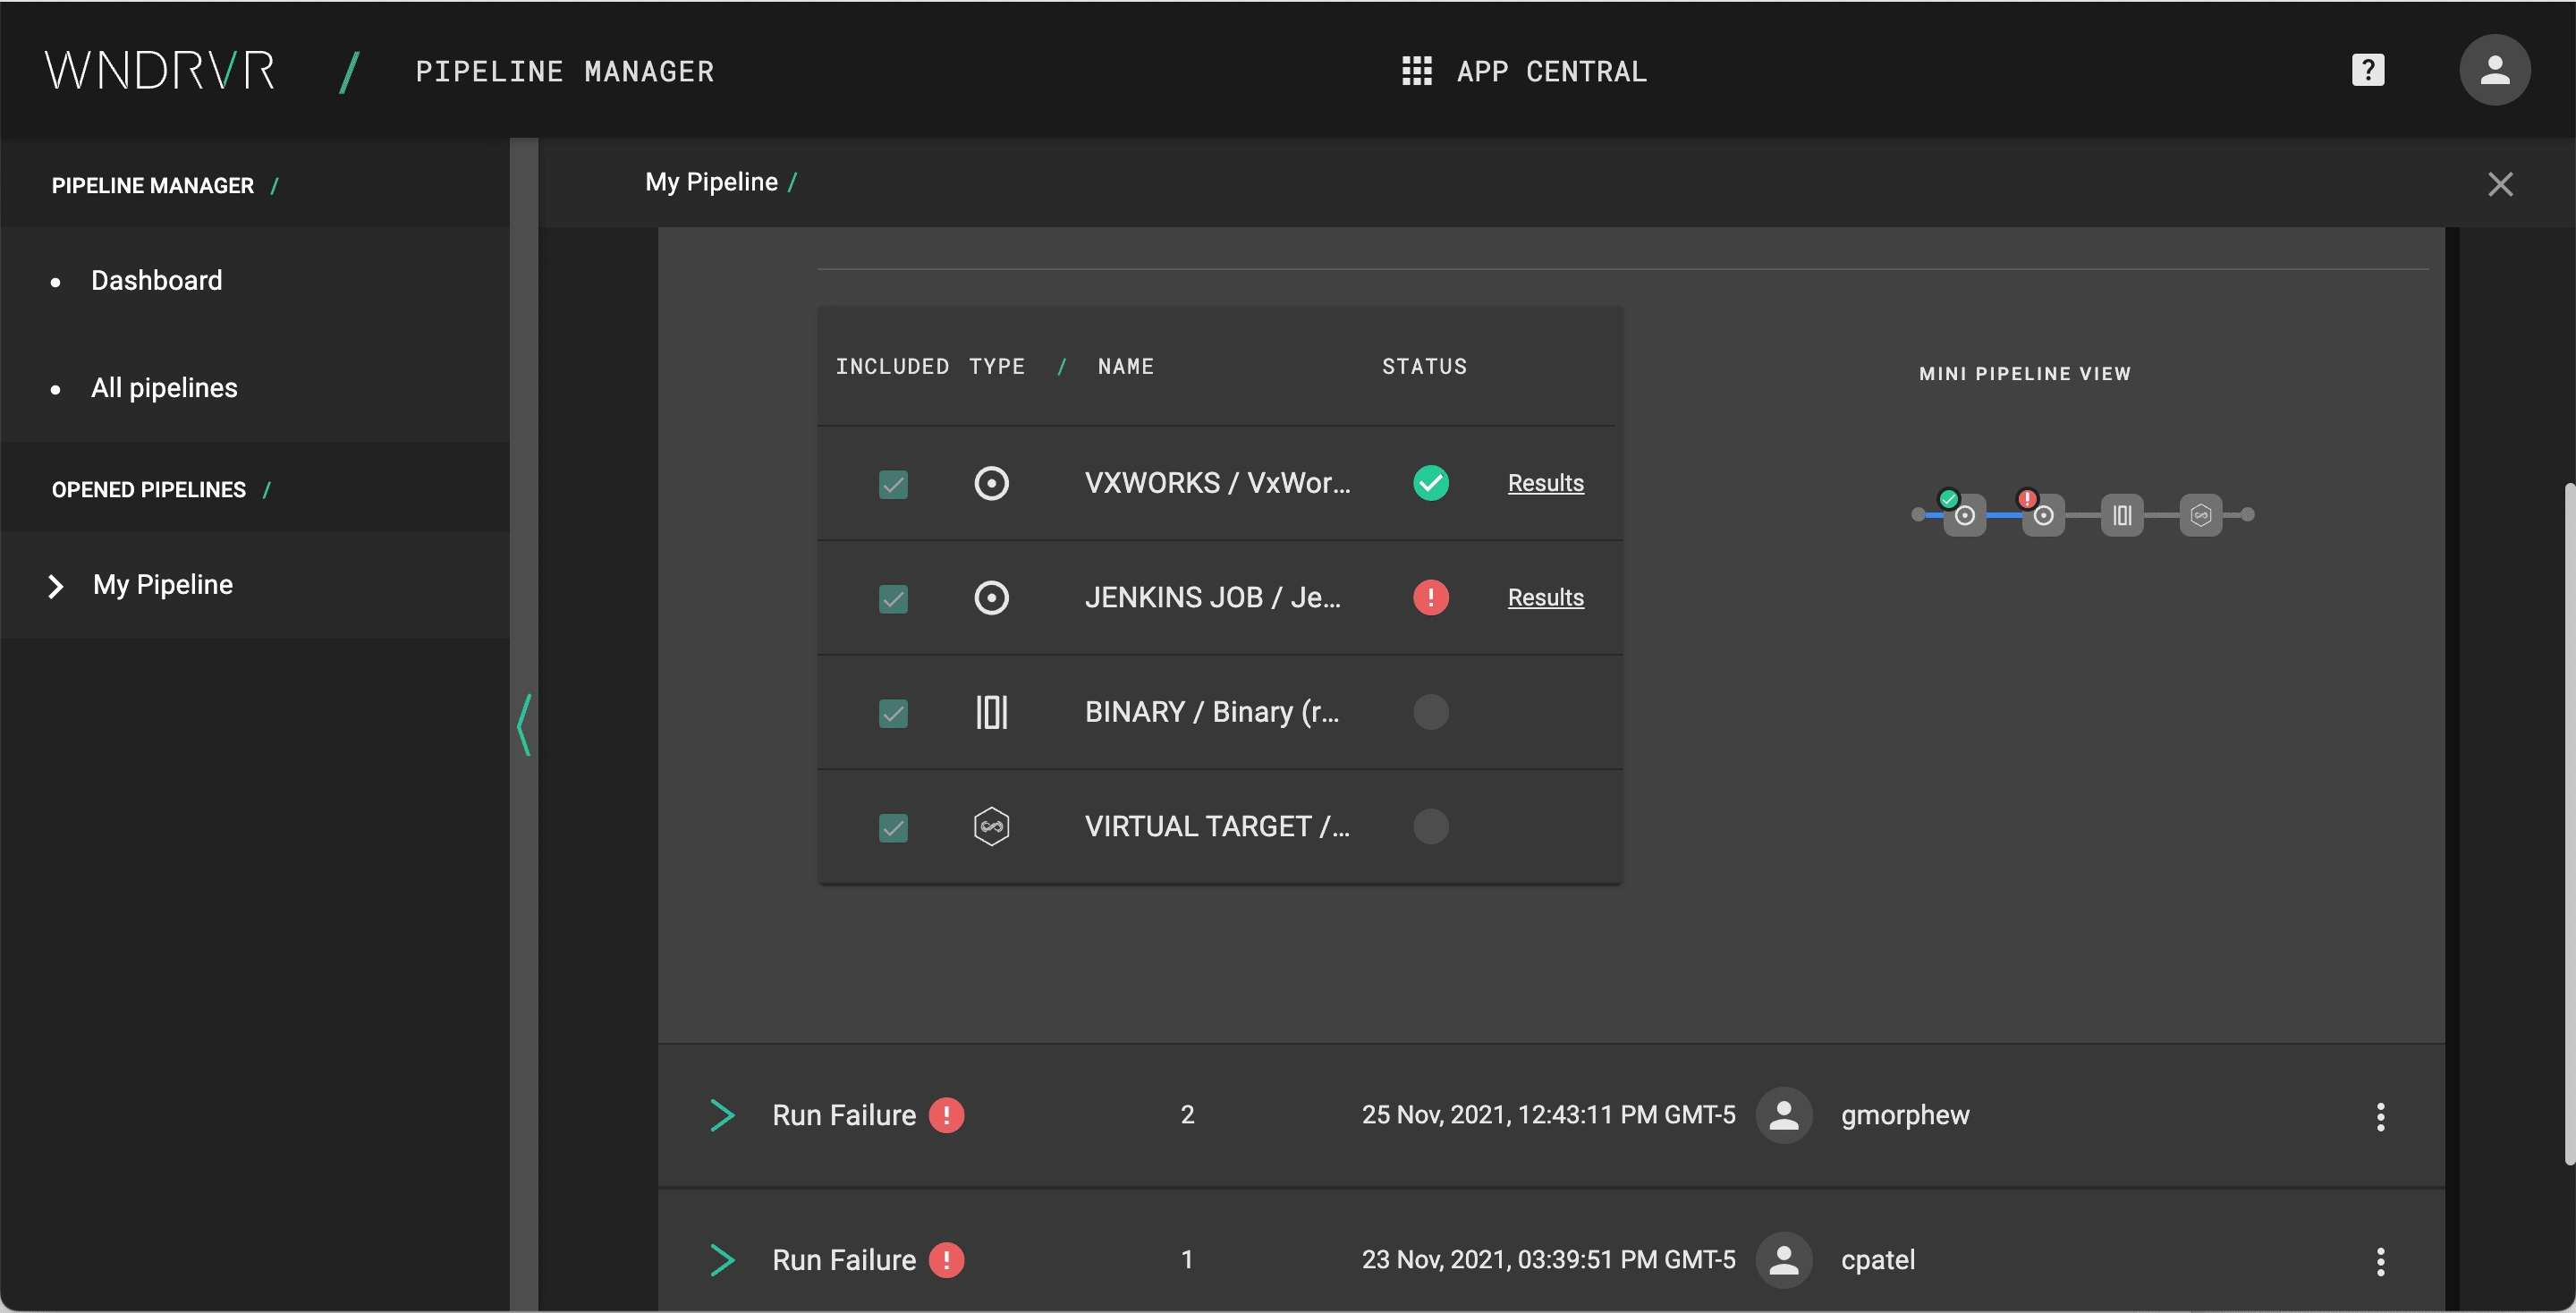Expand Run Failure number 2 row
The width and height of the screenshot is (2576, 1313).
tap(722, 1116)
